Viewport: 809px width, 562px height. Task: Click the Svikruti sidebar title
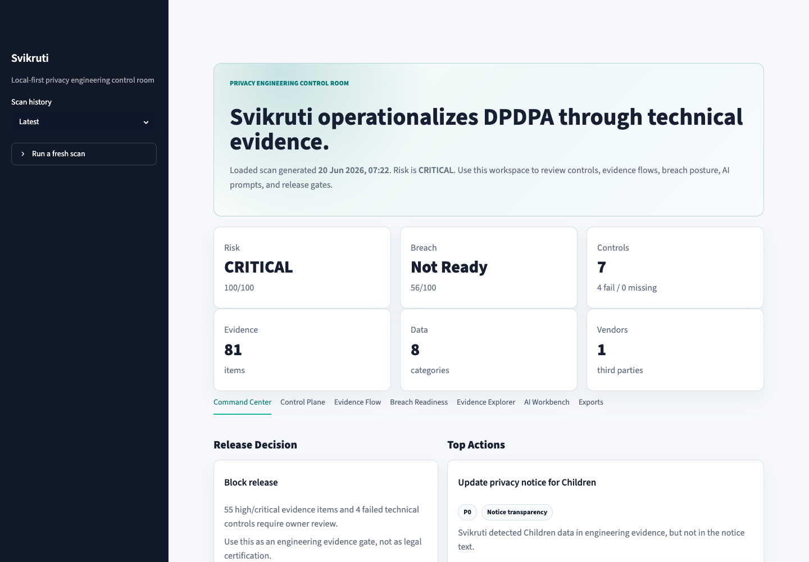pos(30,58)
